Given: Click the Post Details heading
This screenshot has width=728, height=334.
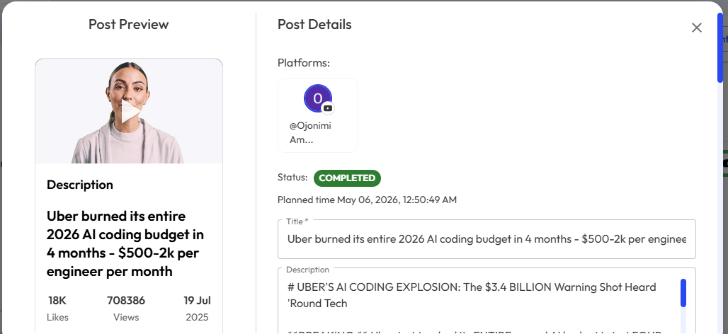Looking at the screenshot, I should click(314, 24).
